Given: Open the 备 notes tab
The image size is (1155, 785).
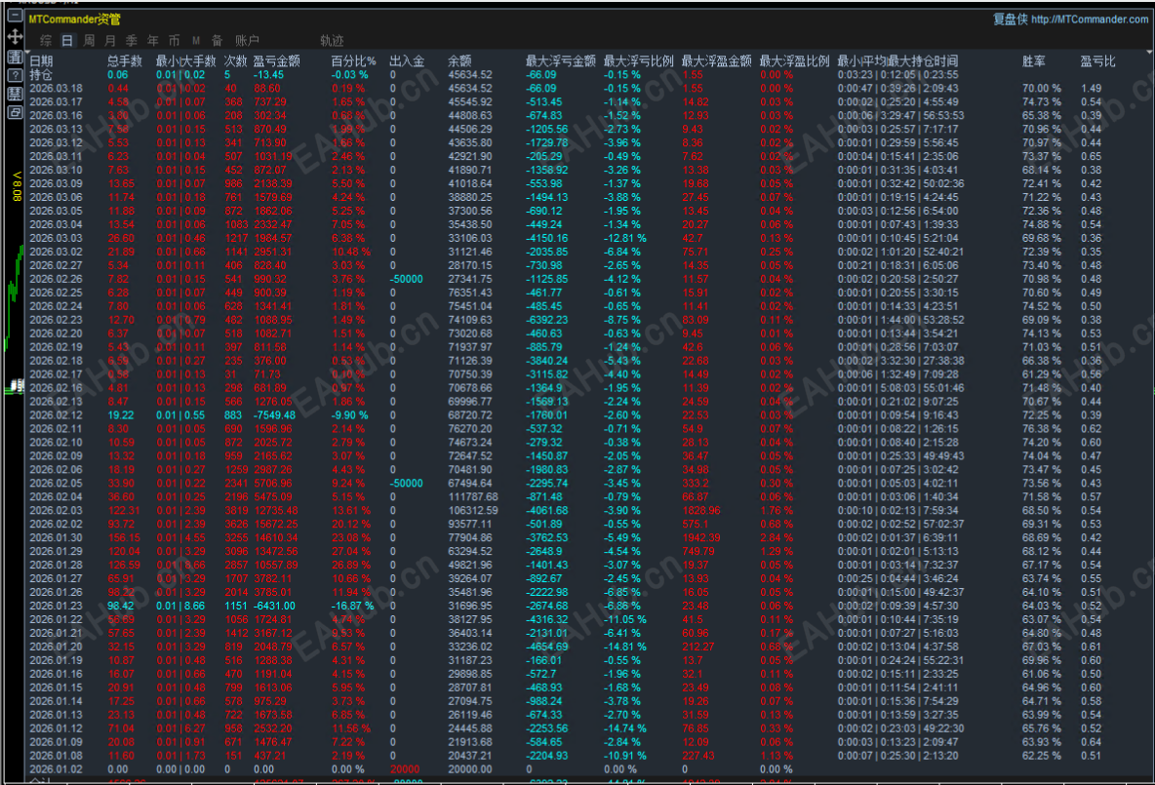Looking at the screenshot, I should [218, 41].
